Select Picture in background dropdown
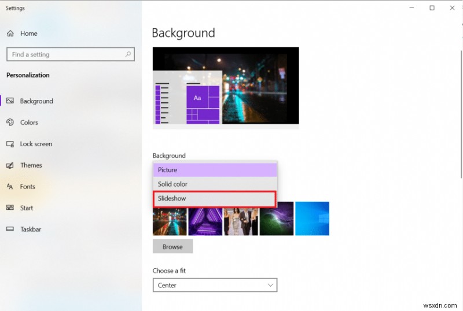The width and height of the screenshot is (463, 311). pos(215,170)
